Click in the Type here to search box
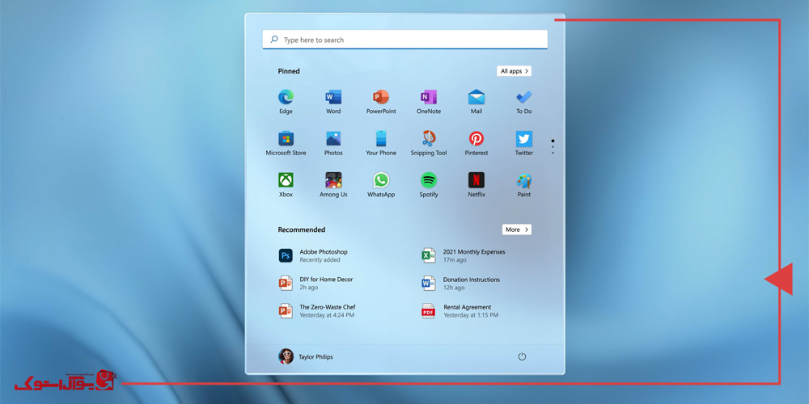 pyautogui.click(x=405, y=40)
